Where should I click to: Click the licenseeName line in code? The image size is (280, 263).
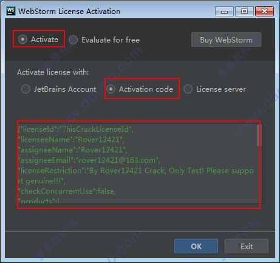(x=71, y=140)
